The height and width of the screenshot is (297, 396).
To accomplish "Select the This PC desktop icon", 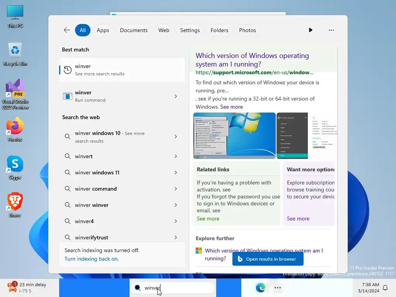I will 15,16.
